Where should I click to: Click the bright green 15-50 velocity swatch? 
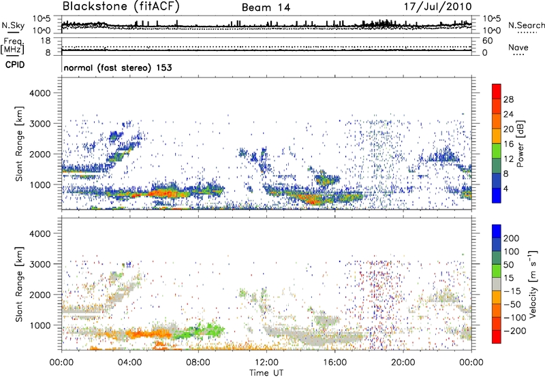pyautogui.click(x=497, y=271)
